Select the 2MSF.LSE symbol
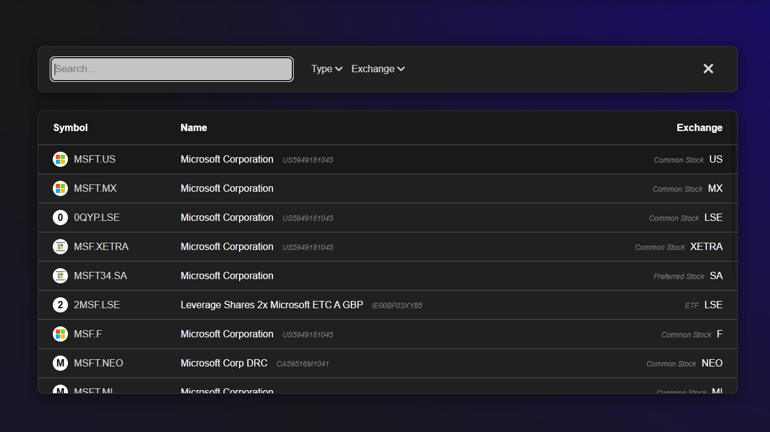 tap(97, 305)
